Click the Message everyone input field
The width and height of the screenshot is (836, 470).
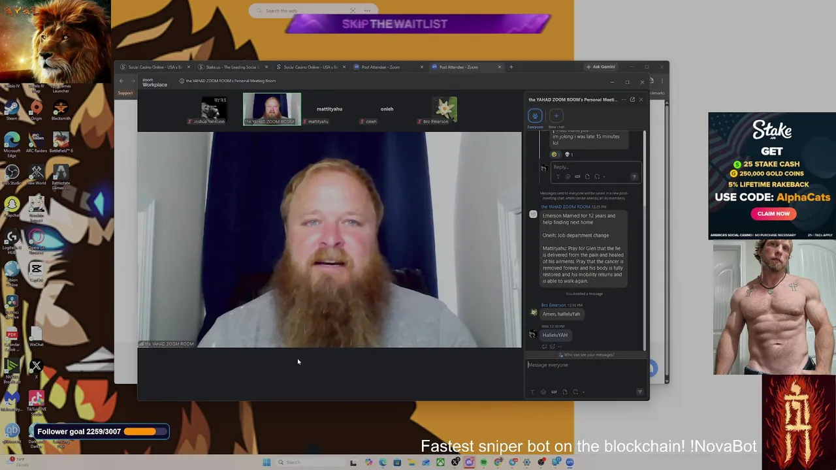(x=586, y=365)
